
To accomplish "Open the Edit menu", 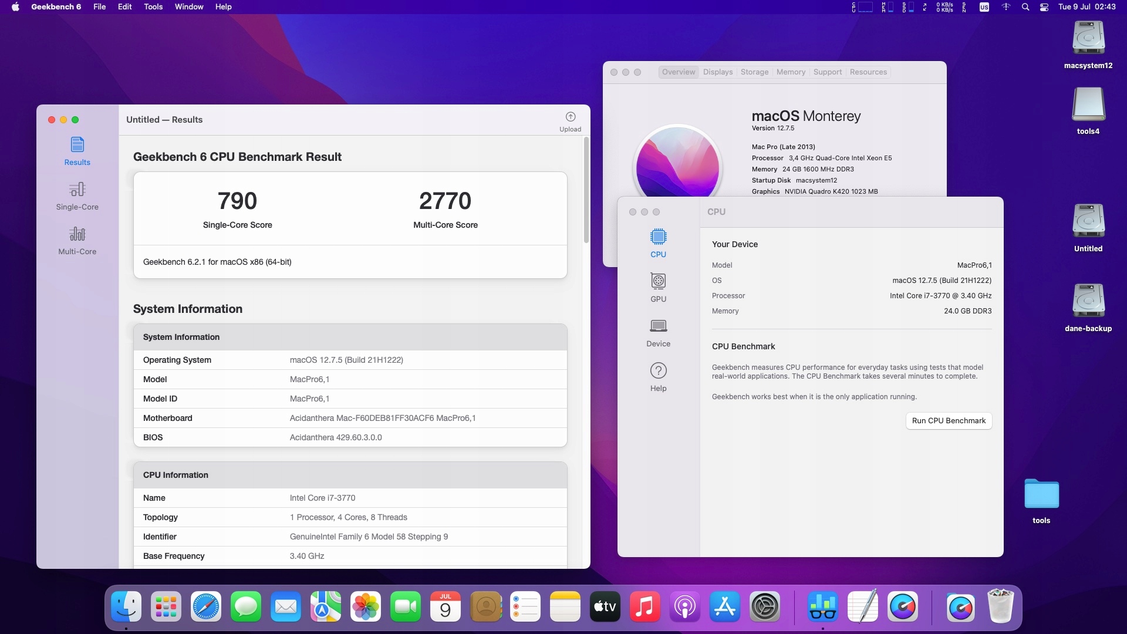I will click(124, 7).
